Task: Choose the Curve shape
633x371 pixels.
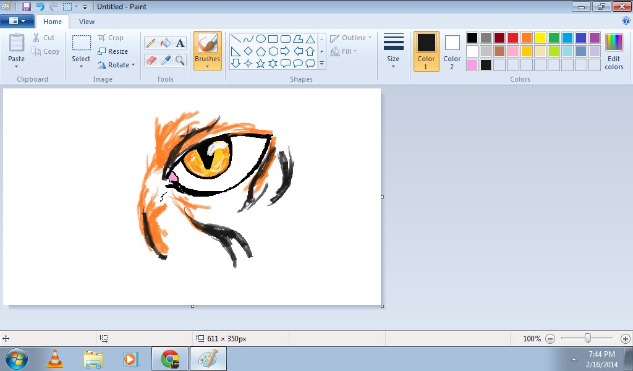Action: pyautogui.click(x=249, y=39)
